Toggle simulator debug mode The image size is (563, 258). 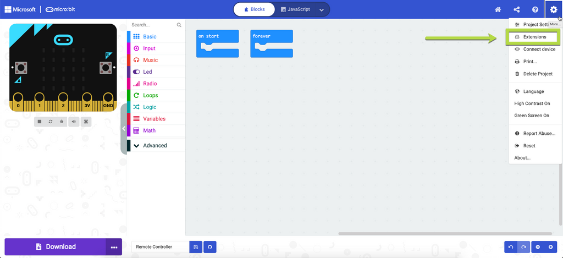click(62, 122)
